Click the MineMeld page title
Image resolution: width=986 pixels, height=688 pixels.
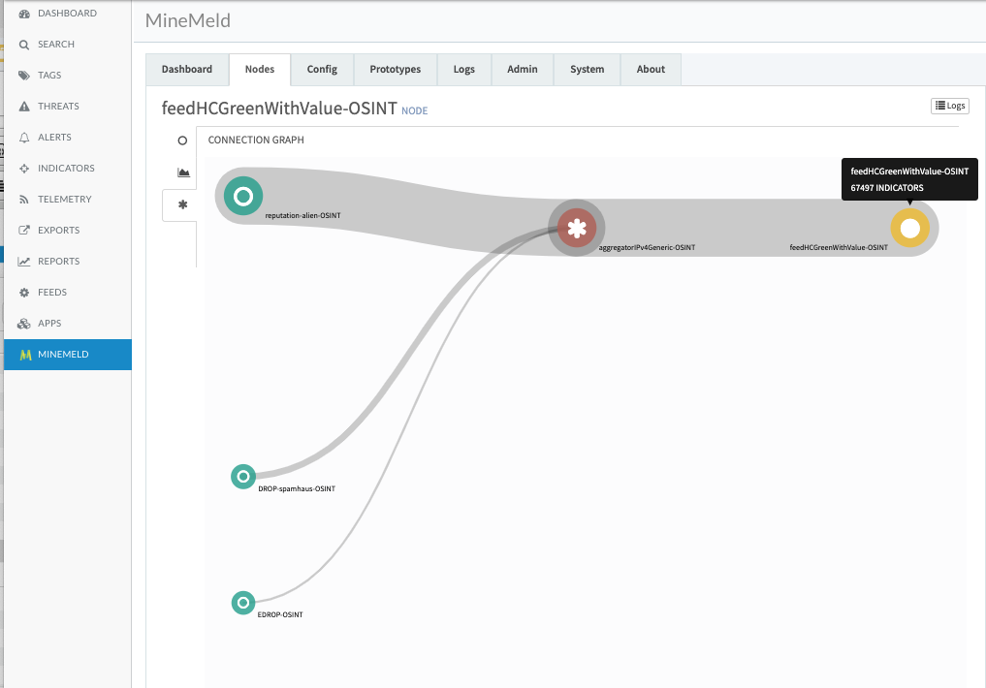tap(188, 20)
